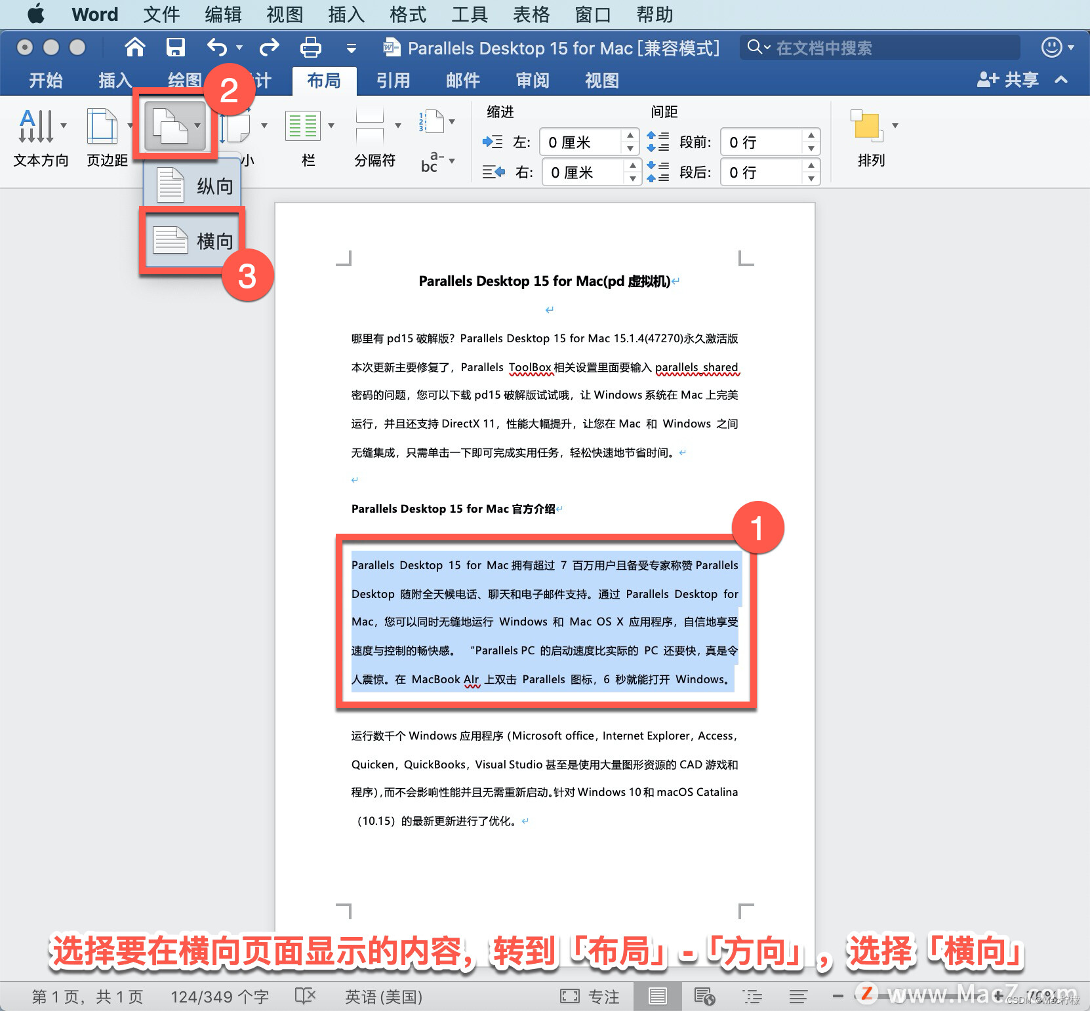This screenshot has height=1011, width=1090.
Task: Switch to web layout view icon
Action: click(704, 997)
